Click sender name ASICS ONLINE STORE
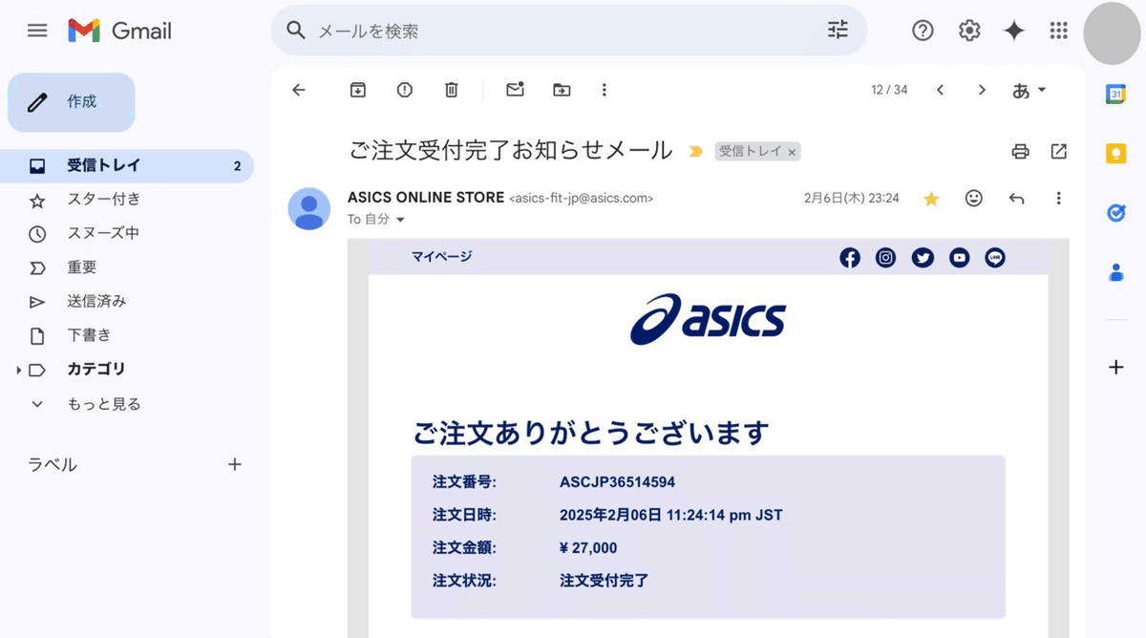Image resolution: width=1146 pixels, height=638 pixels. click(426, 198)
